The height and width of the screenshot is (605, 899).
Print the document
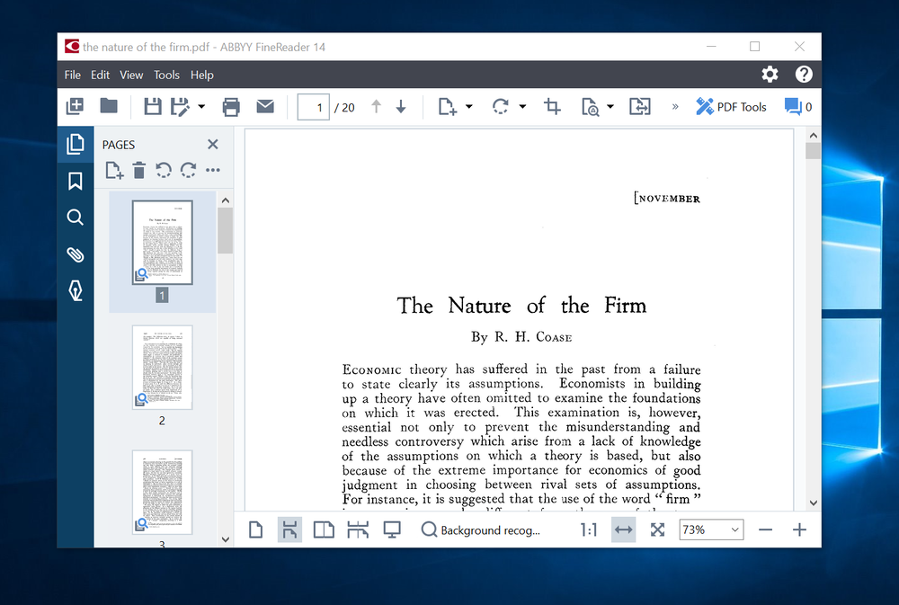(231, 106)
